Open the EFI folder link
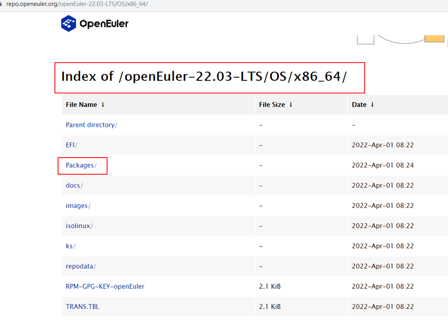 (71, 145)
